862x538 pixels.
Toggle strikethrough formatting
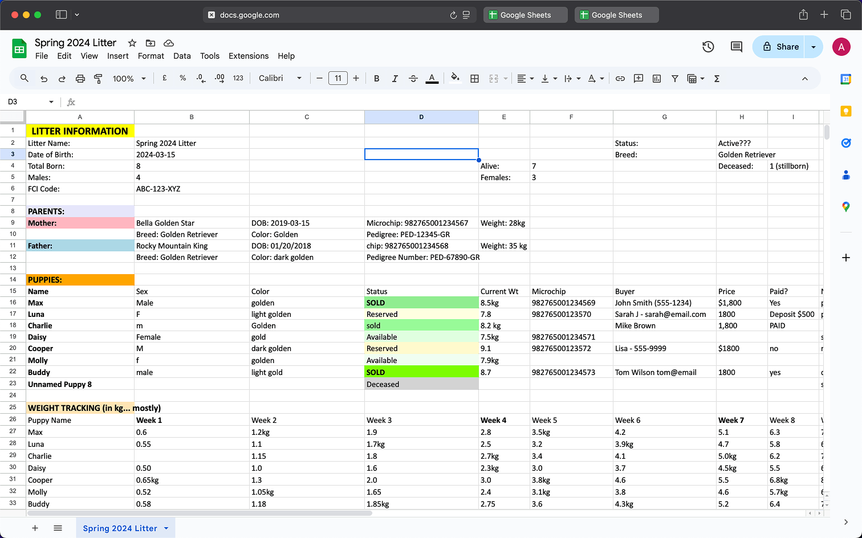tap(413, 78)
